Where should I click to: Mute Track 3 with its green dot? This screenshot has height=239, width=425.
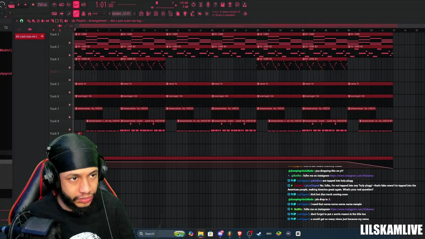tap(69, 67)
